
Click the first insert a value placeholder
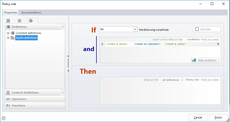pos(117,44)
